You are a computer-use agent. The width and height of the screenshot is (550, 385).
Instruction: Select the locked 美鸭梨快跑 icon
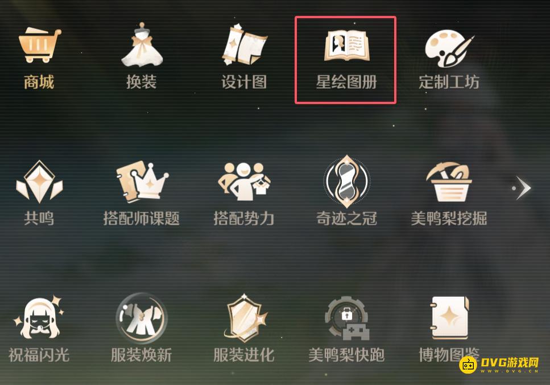coord(347,318)
